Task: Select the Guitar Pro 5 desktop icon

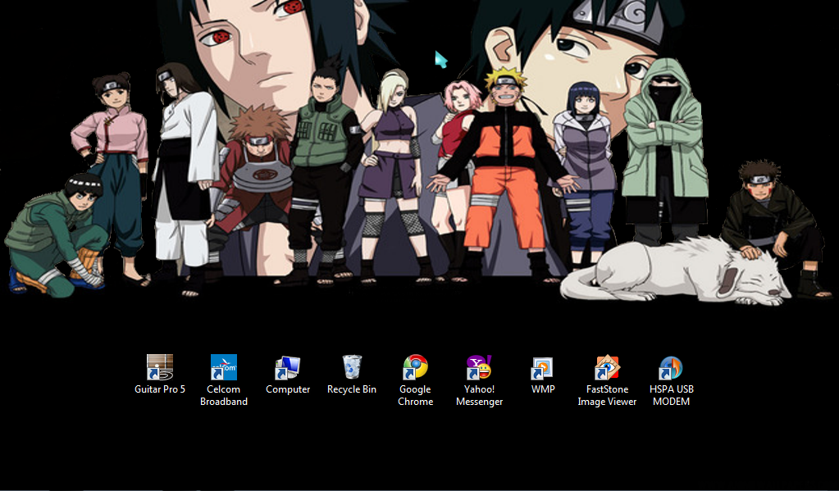Action: pyautogui.click(x=160, y=367)
